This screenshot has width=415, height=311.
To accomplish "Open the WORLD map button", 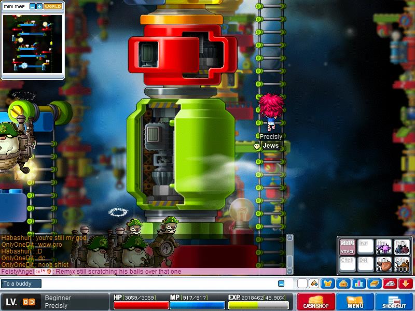I will (x=53, y=6).
